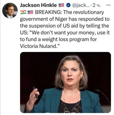
Task: Click the blue verified checkmark badge
Action: pos(68,5)
